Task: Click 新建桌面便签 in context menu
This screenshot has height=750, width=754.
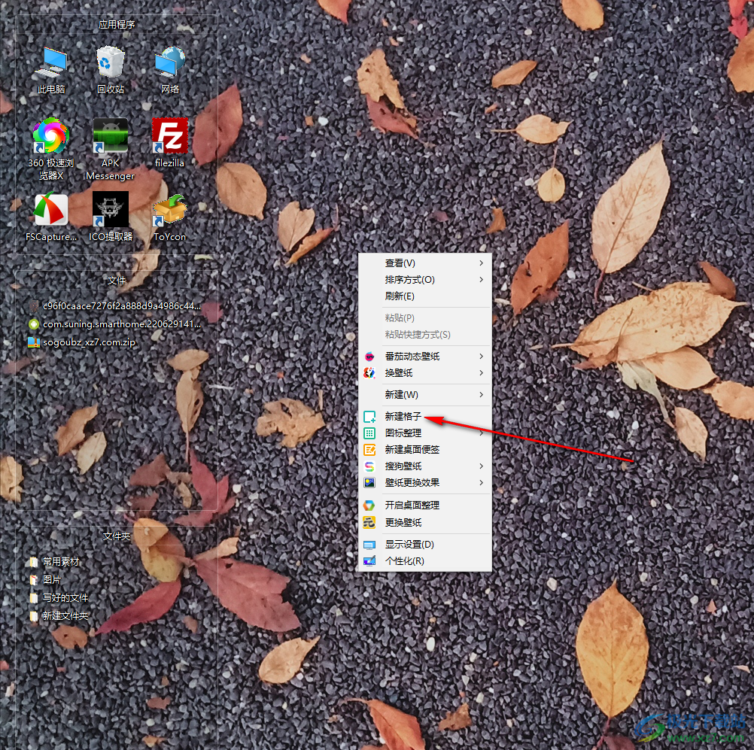Action: coord(412,450)
